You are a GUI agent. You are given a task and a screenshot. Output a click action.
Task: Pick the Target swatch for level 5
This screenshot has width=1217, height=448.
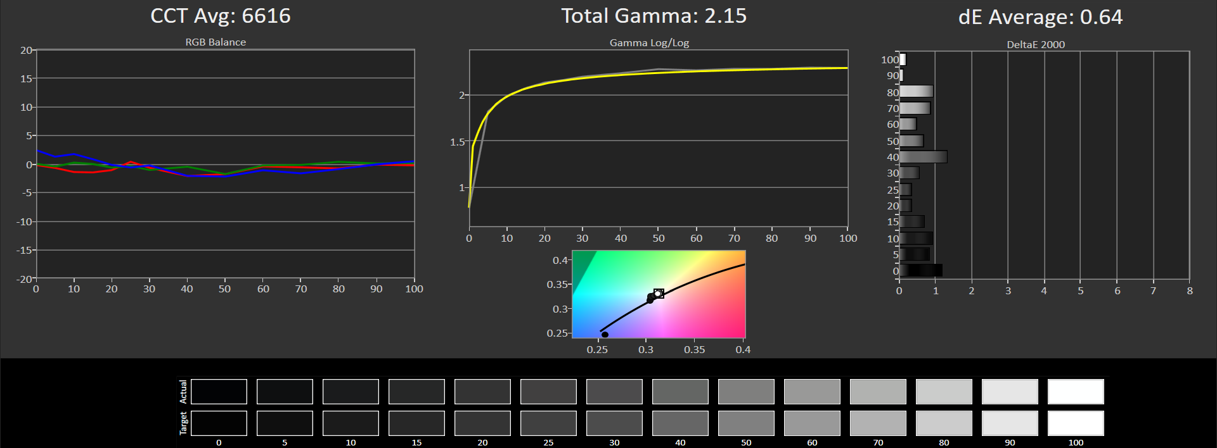(285, 423)
